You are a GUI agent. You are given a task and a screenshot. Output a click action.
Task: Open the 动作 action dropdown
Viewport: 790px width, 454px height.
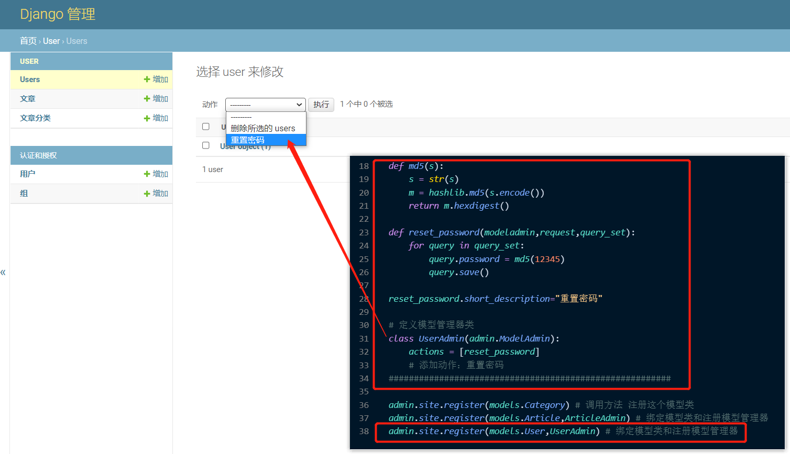coord(266,105)
